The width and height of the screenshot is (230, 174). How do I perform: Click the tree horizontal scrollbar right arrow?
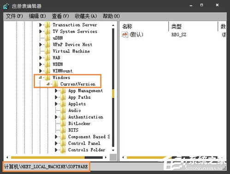tap(106, 157)
